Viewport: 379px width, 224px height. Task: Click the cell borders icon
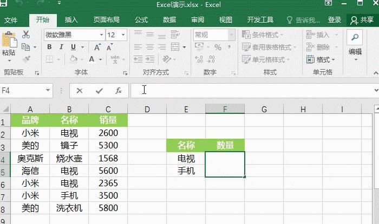[50, 59]
